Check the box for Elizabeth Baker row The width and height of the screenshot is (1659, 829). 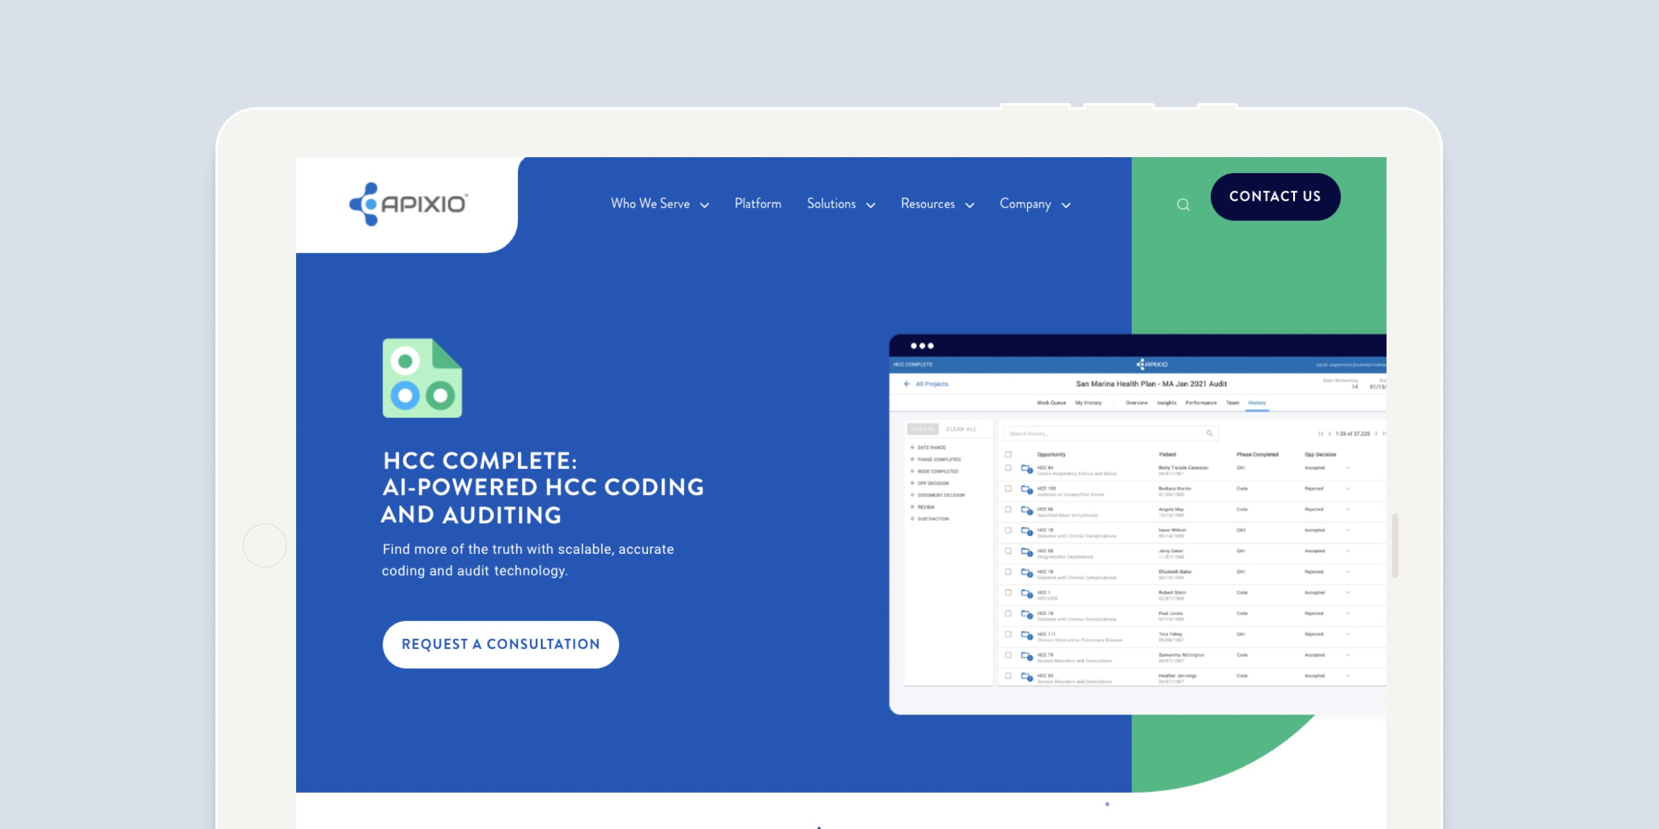1008,572
